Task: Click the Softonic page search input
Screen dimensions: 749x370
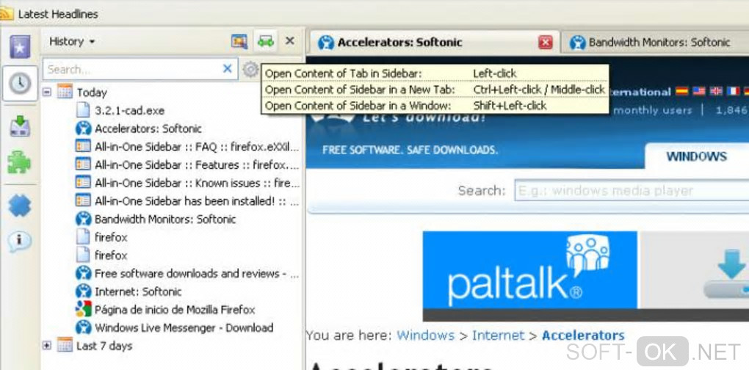Action: [632, 190]
